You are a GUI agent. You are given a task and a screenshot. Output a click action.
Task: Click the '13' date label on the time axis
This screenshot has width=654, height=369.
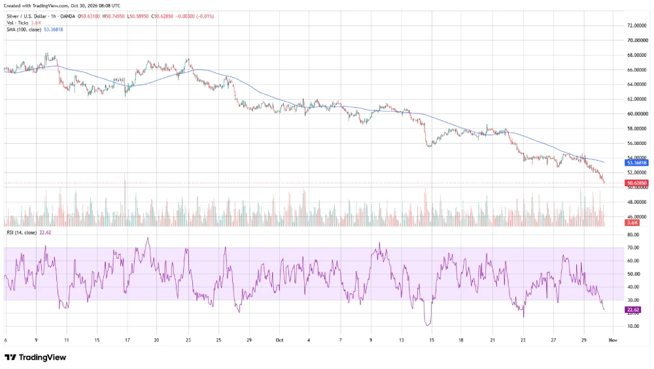tap(402, 340)
